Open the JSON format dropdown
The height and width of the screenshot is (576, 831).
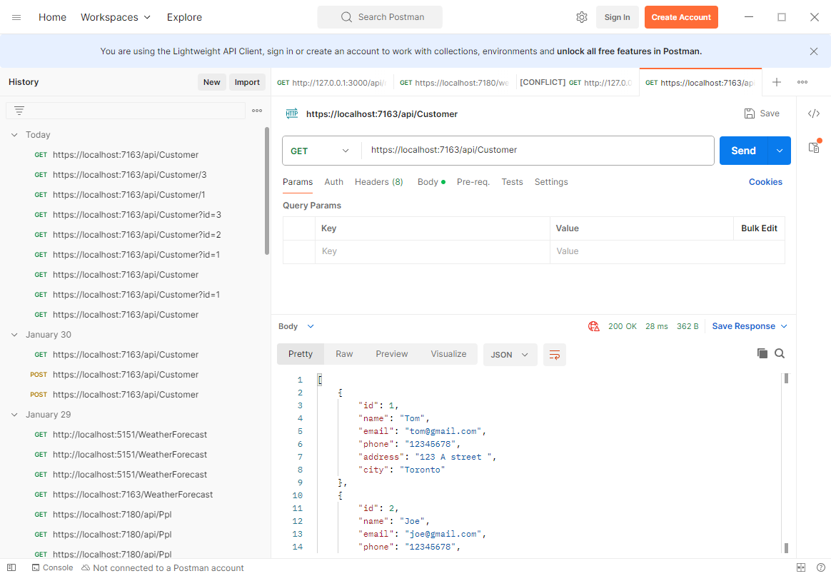coord(510,355)
